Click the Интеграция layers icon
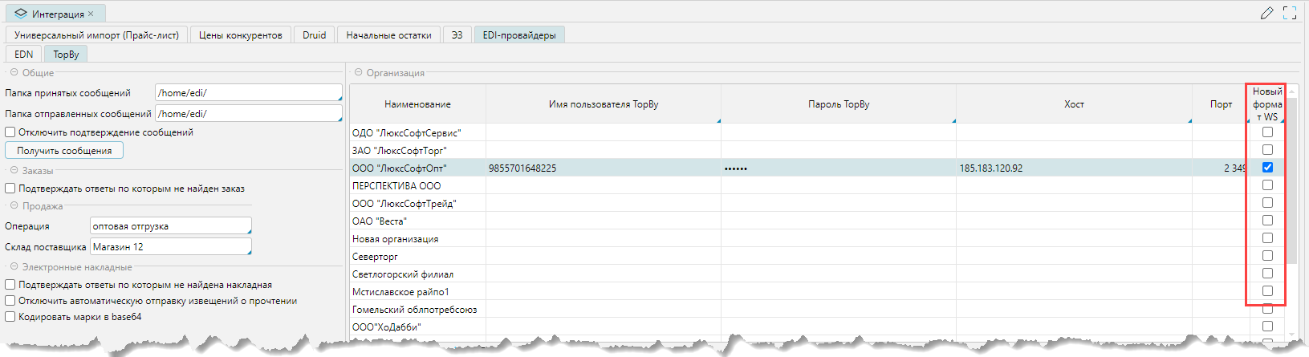The height and width of the screenshot is (357, 1309). (21, 14)
